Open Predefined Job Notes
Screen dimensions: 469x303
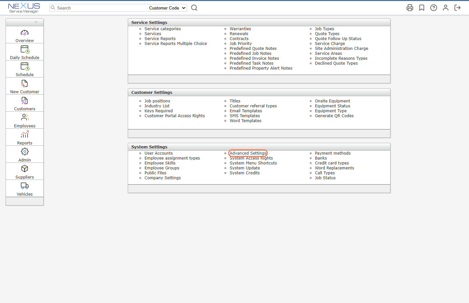251,54
